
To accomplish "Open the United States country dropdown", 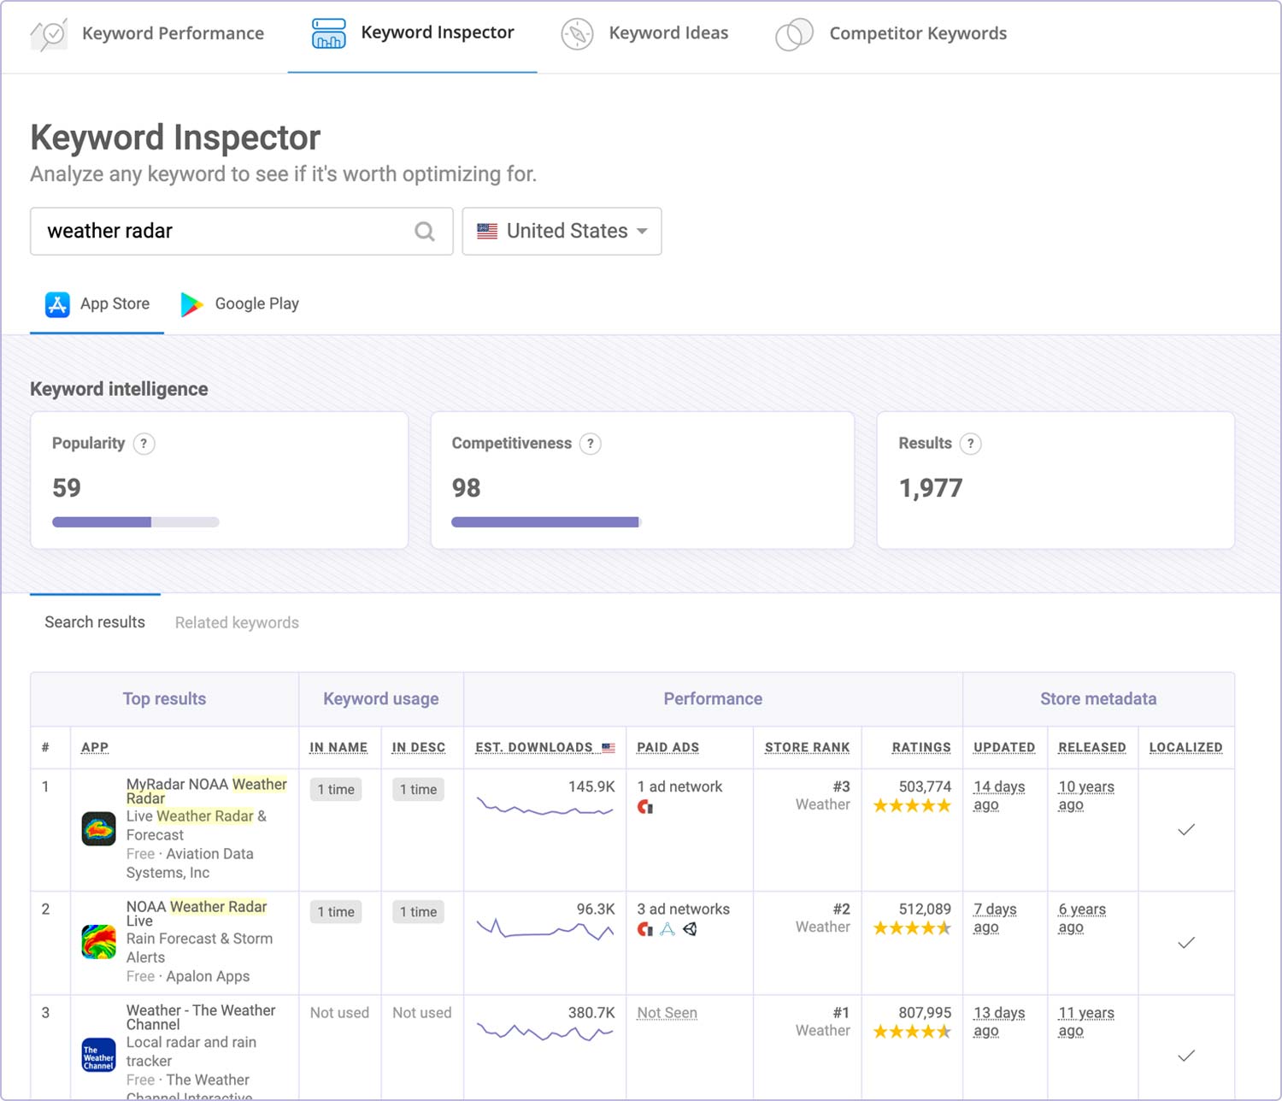I will [562, 232].
